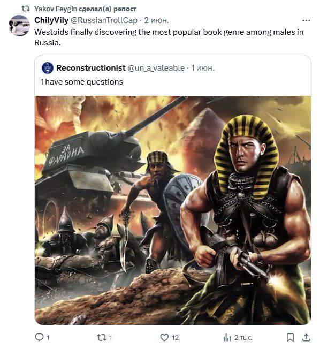
Task: Open the Reconstructionist display name
Action: (x=91, y=68)
